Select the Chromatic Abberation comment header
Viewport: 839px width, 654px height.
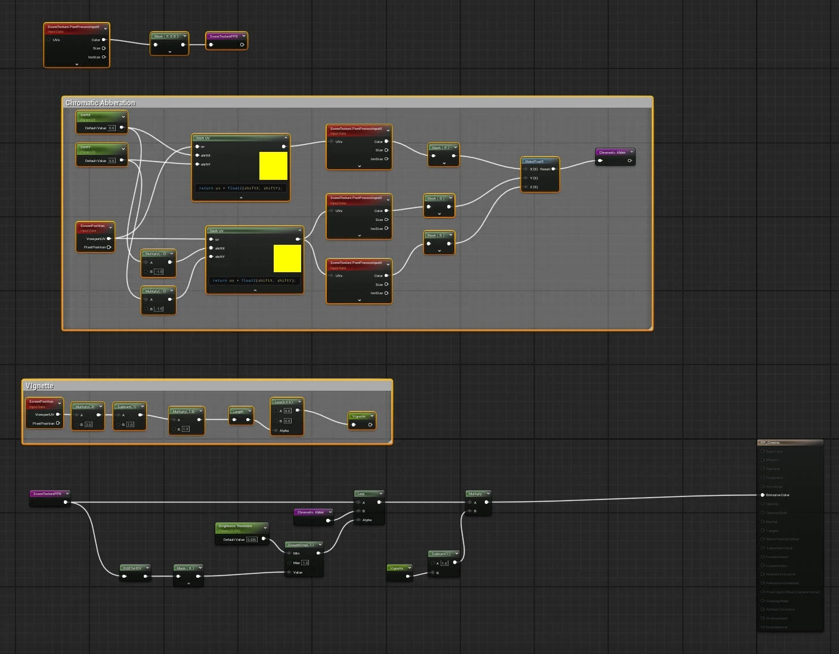(x=100, y=102)
